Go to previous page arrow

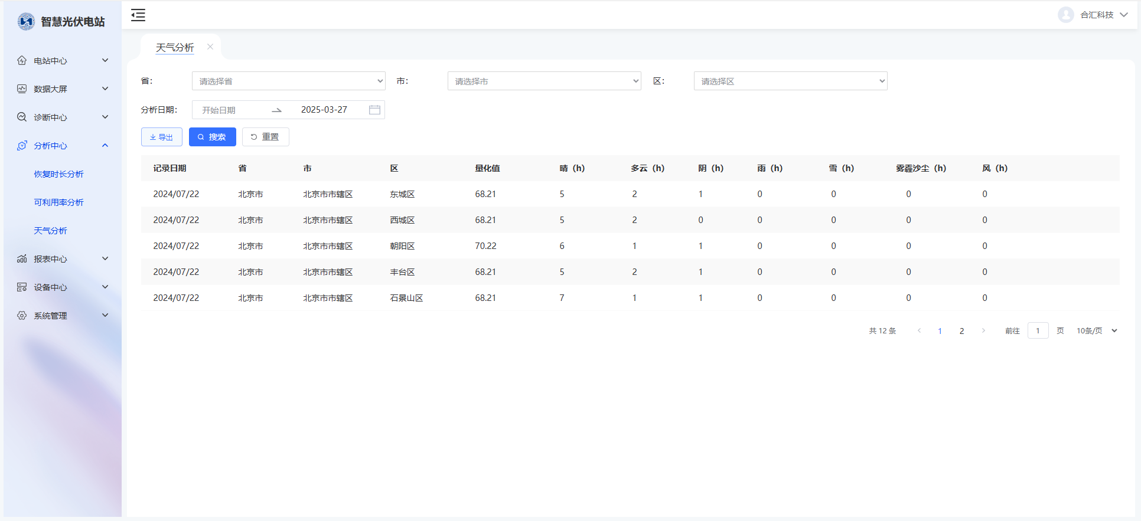(x=919, y=331)
